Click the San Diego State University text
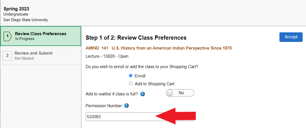 [25, 20]
